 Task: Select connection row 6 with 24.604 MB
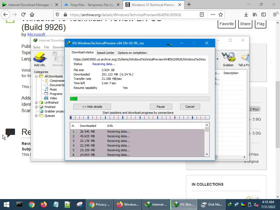(137, 155)
